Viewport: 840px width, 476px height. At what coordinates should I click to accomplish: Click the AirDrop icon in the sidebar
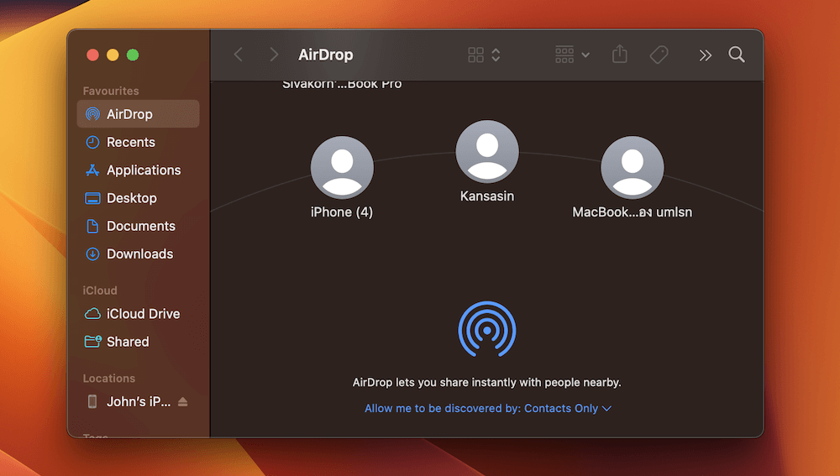coord(92,114)
